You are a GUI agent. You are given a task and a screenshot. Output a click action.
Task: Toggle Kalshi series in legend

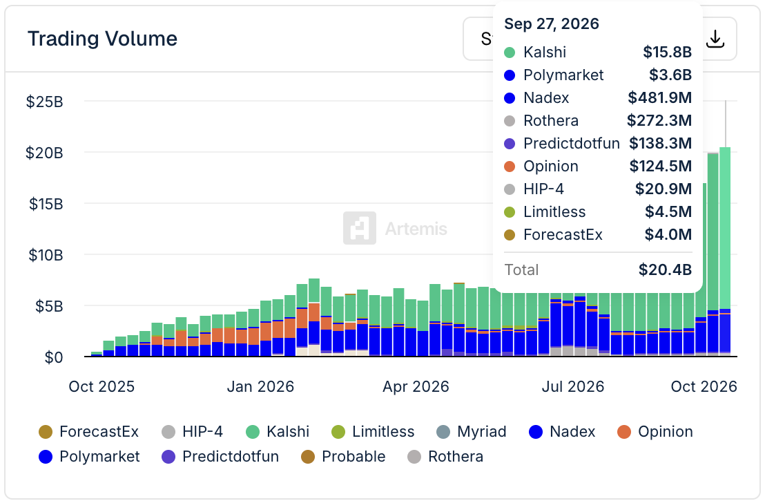(278, 432)
